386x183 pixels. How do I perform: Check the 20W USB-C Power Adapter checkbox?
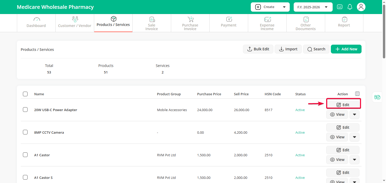point(25,110)
